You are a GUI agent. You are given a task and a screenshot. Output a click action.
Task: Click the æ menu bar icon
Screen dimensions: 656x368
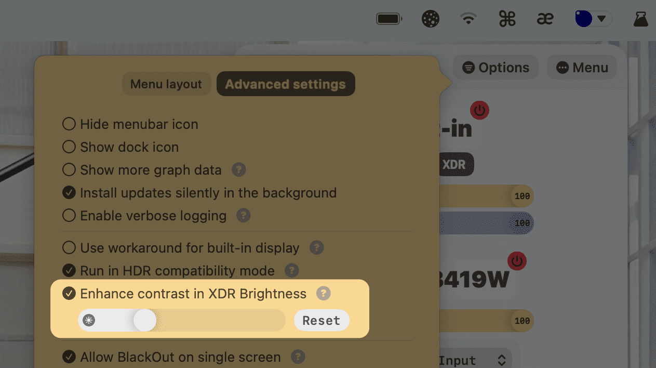(545, 19)
